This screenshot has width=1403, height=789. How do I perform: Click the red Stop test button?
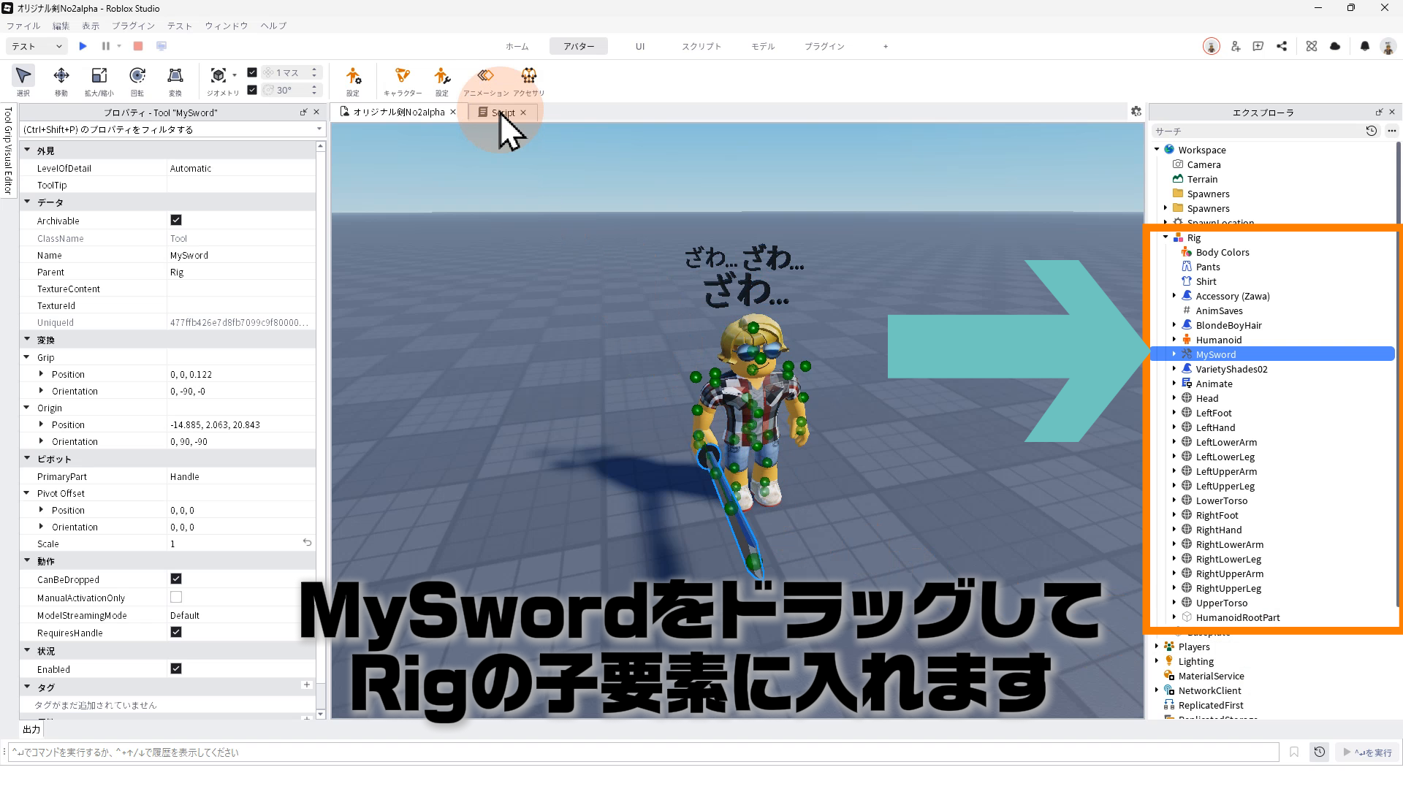(137, 46)
